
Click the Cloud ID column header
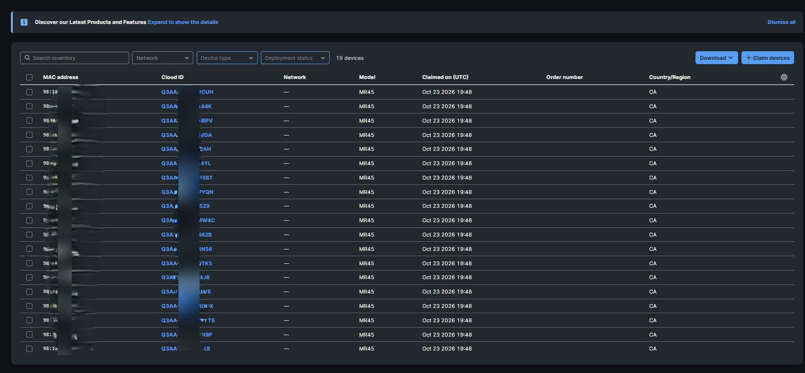(x=173, y=77)
